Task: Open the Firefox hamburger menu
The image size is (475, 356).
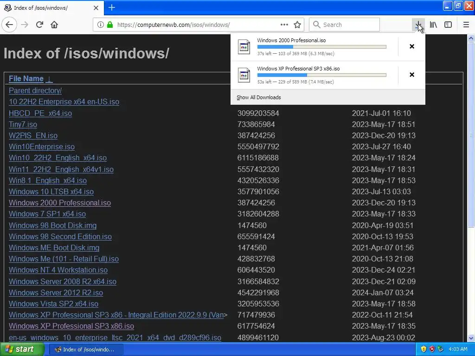Action: point(466,25)
